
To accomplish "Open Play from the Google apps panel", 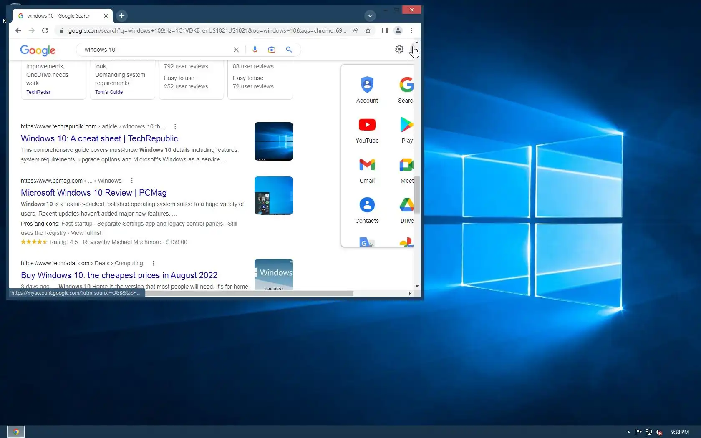I will (x=406, y=130).
